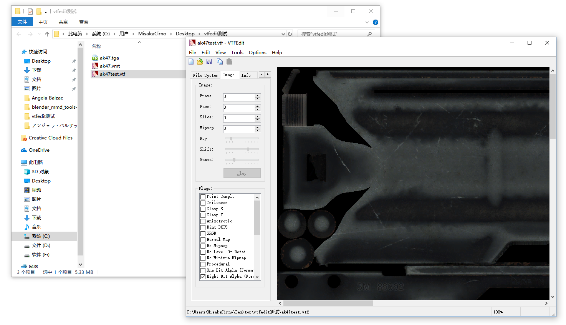Screen dimensions: 566x325
Task: Toggle the Clamp S flag
Action: (x=203, y=209)
